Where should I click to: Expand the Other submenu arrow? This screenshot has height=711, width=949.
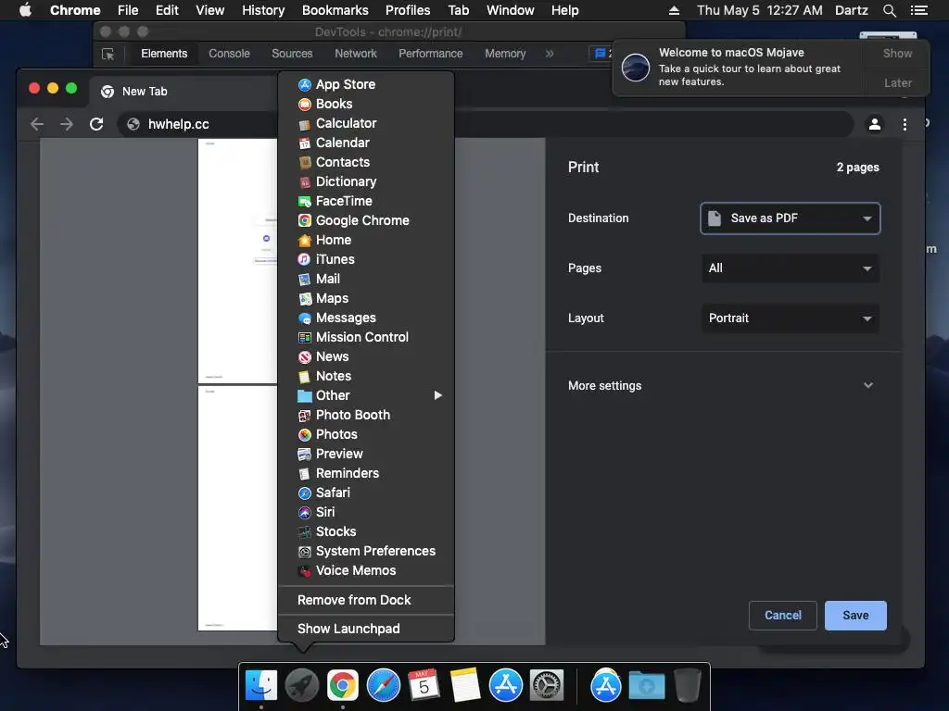point(437,395)
